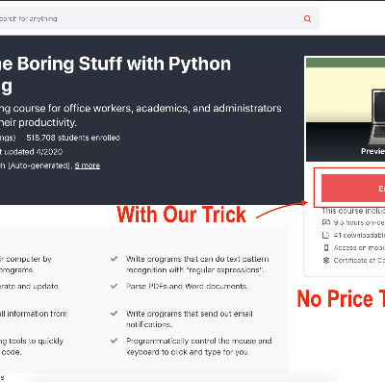The width and height of the screenshot is (385, 382).
Task: Click the "With Our Trick" red annotation
Action: 182,215
